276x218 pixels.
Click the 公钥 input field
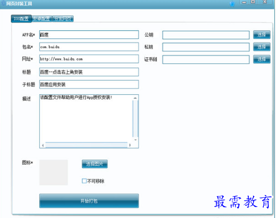206,35
